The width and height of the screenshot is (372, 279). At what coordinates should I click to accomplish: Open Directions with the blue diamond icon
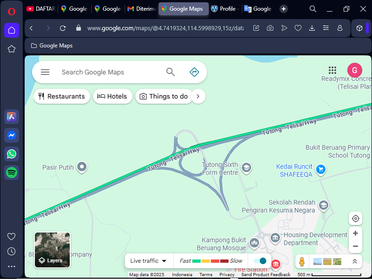(194, 72)
